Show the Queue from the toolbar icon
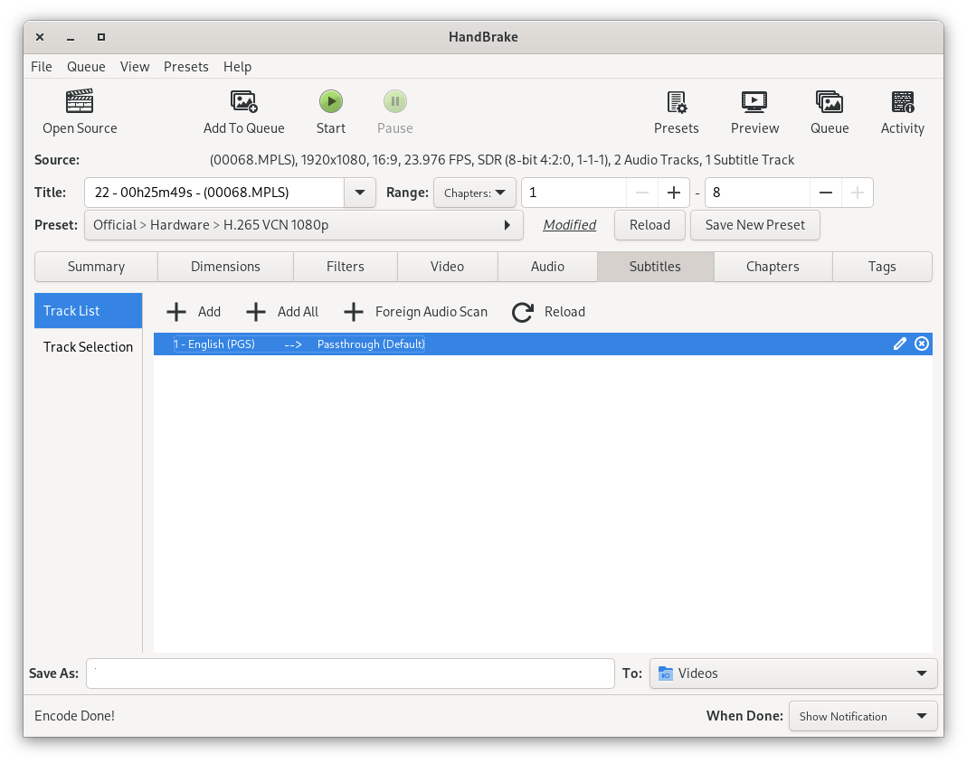Viewport: 967px width, 763px height. 829,101
